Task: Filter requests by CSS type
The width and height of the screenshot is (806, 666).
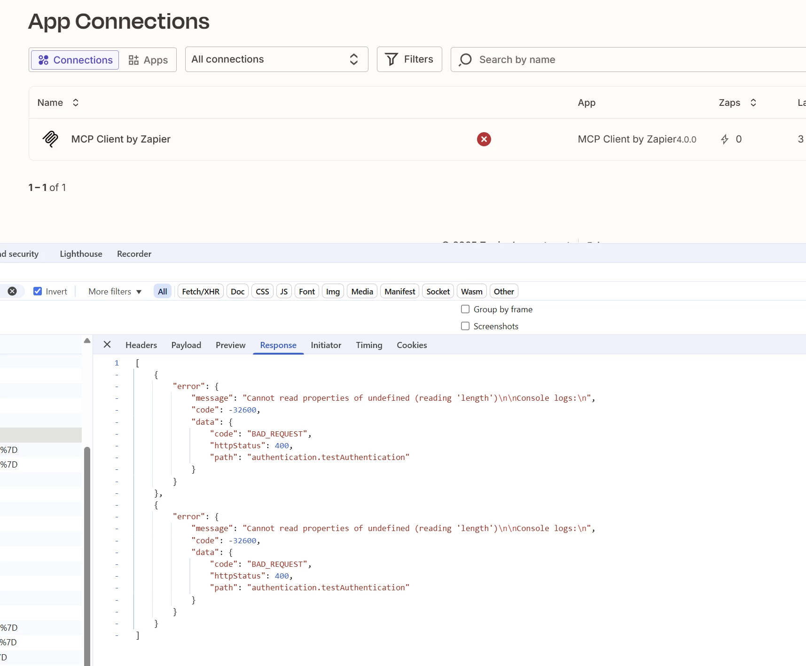Action: 262,292
